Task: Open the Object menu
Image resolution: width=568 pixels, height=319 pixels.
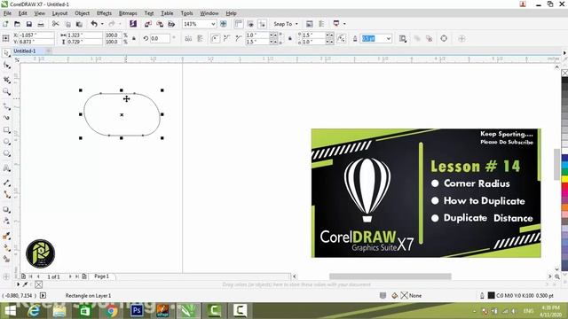Action: tap(82, 13)
